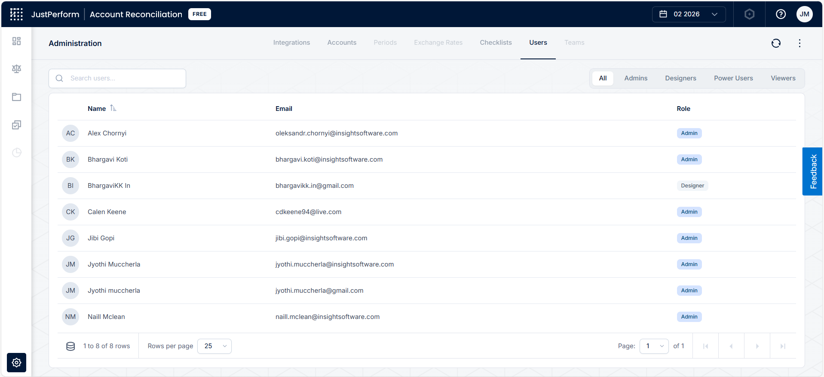Filter users by Designers
The height and width of the screenshot is (377, 824).
click(680, 78)
